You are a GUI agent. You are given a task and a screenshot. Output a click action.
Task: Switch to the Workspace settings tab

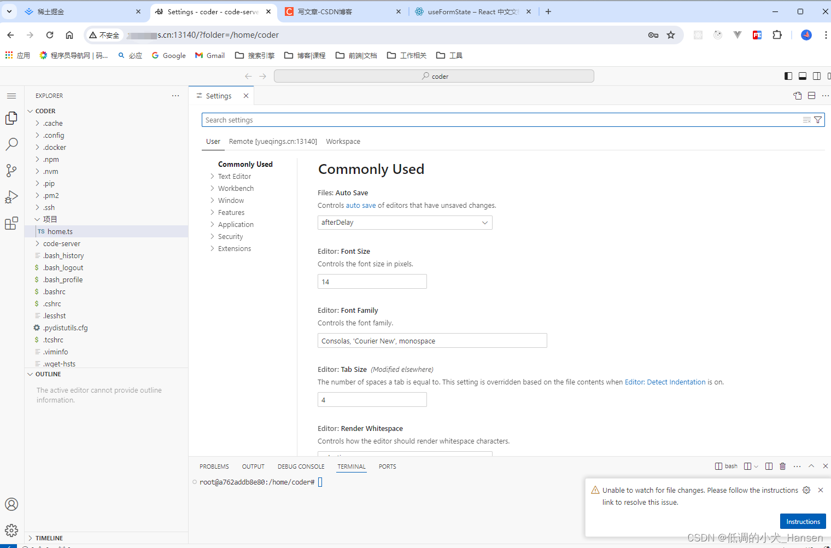pos(343,141)
